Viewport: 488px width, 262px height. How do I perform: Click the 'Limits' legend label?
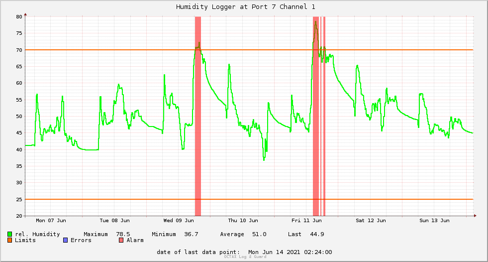click(25, 240)
